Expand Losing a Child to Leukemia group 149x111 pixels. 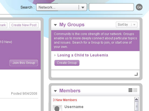click(55, 55)
